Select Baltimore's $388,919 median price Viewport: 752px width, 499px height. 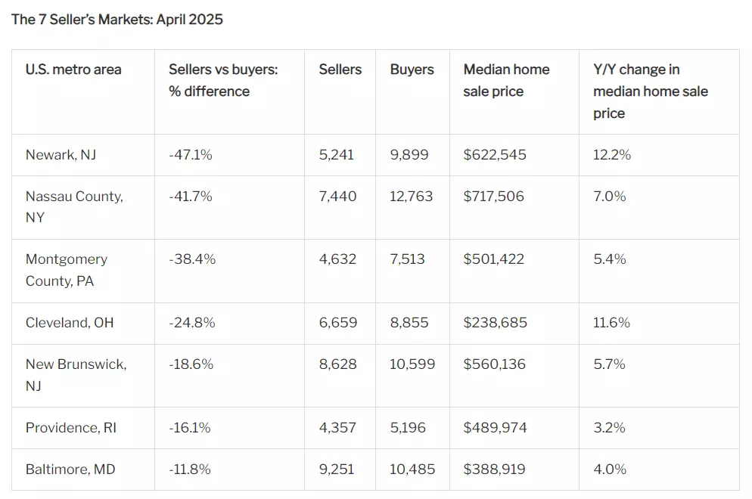pyautogui.click(x=495, y=470)
